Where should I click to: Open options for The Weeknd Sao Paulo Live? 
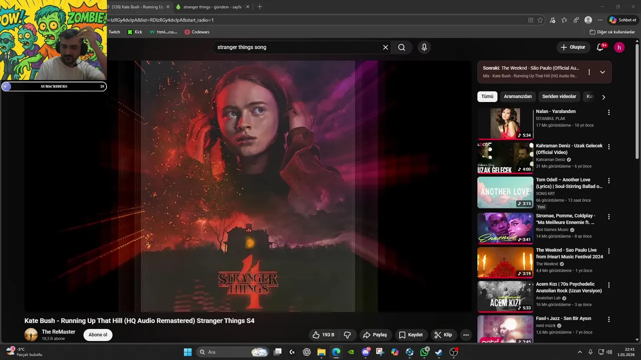609,251
